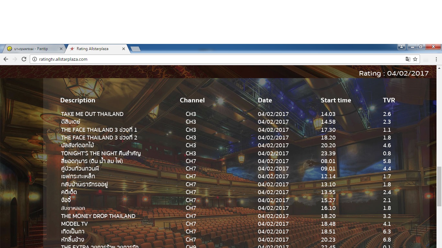The height and width of the screenshot is (248, 442).
Task: Click the site information icon in address bar
Action: [35, 59]
